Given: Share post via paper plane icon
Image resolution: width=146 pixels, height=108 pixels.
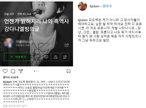Looking at the screenshot, I should click(x=21, y=71).
